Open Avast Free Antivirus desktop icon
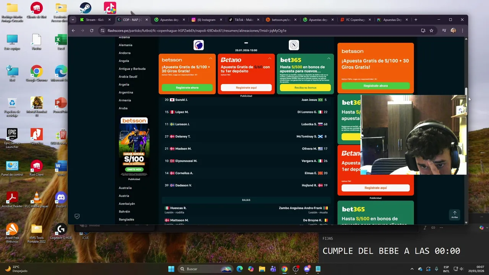This screenshot has width=489, height=275. (x=12, y=233)
